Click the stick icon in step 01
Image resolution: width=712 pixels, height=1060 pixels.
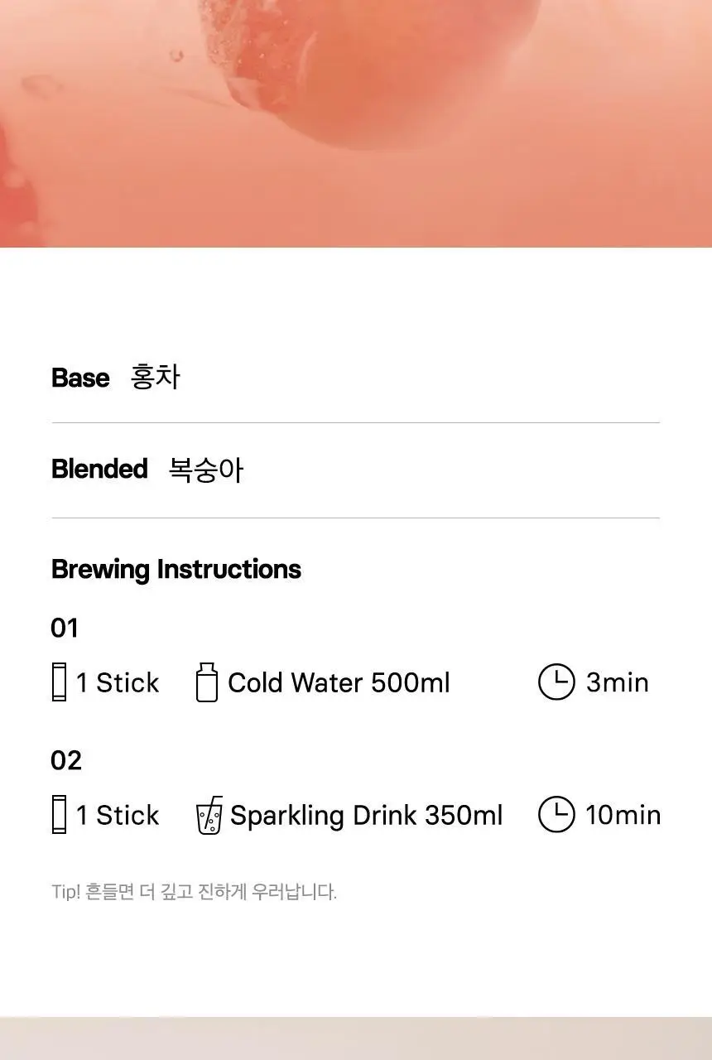(59, 682)
